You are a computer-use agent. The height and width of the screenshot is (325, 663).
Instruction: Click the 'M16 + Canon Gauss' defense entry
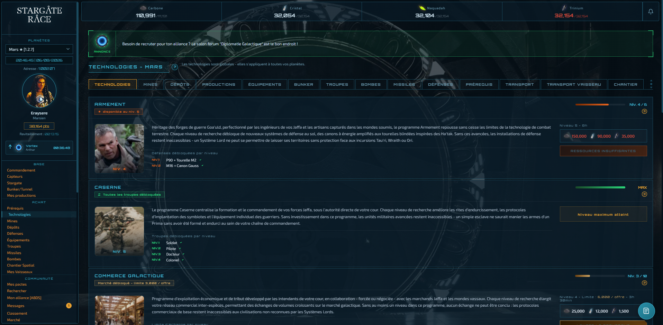click(x=182, y=166)
